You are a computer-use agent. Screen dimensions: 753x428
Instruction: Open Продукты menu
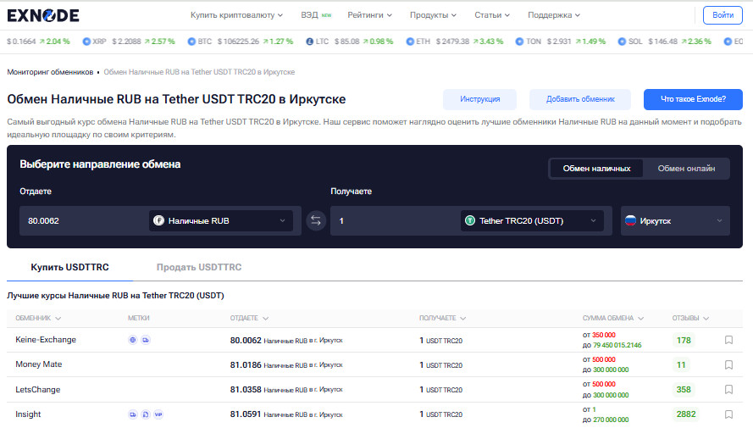[x=433, y=15]
